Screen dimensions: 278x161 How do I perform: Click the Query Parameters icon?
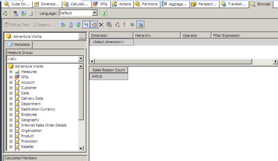click(109, 25)
